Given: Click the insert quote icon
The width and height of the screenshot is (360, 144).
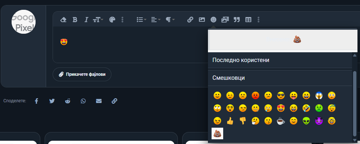Looking at the screenshot, I should (x=237, y=20).
